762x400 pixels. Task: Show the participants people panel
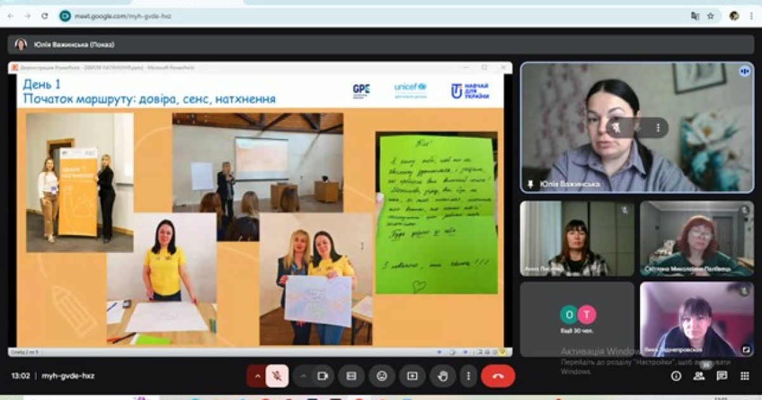(699, 376)
